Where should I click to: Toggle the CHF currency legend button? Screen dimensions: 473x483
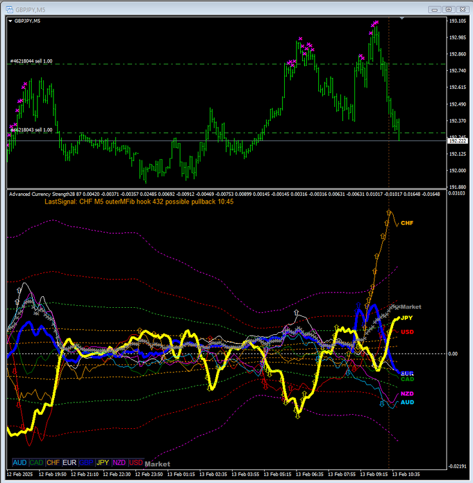click(53, 462)
